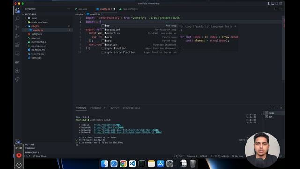The image size is (300, 169).
Task: Open Visual Studio Code from the Dock
Action: click(132, 164)
